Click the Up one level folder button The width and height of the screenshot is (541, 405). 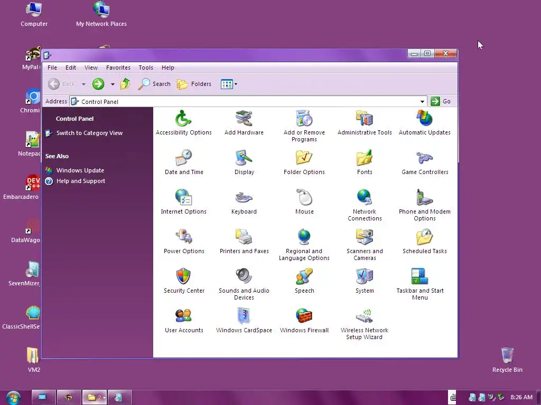click(x=125, y=84)
